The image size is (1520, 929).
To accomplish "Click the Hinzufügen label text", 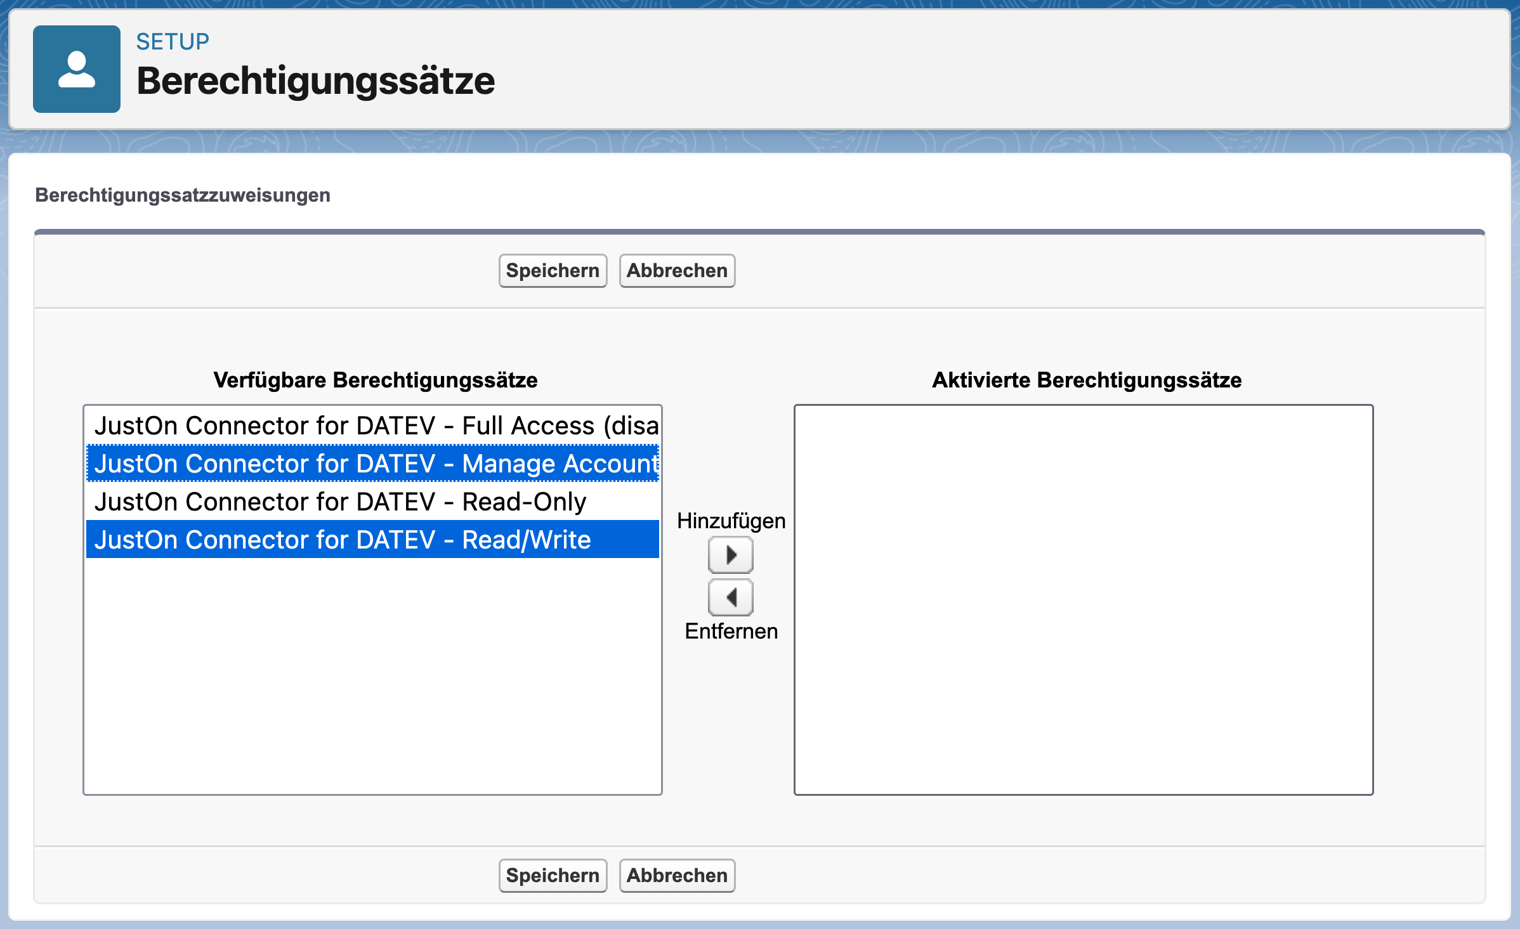I will click(731, 521).
